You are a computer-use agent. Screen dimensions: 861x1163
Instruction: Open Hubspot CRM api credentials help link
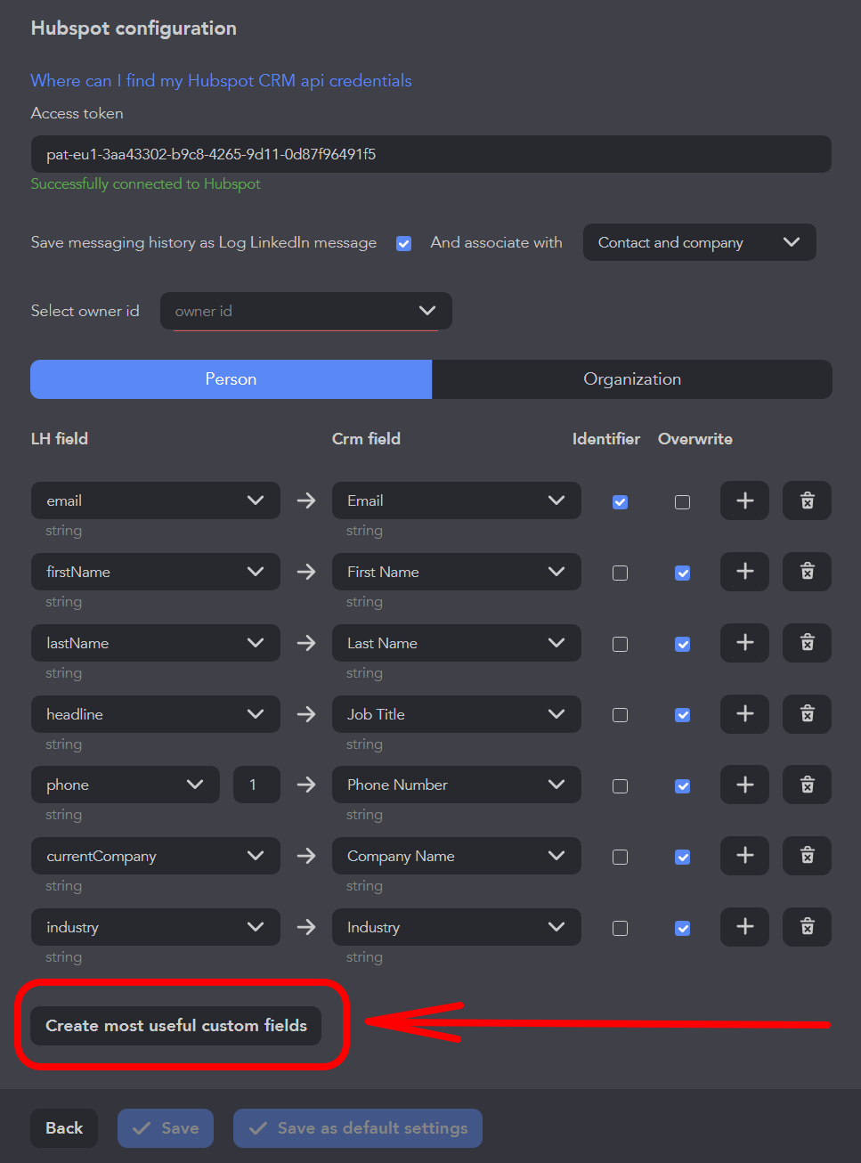pyautogui.click(x=221, y=80)
